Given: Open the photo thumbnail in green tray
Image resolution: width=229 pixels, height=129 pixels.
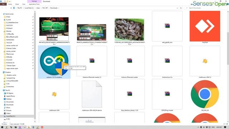Looking at the screenshot, I should pyautogui.click(x=130, y=29).
